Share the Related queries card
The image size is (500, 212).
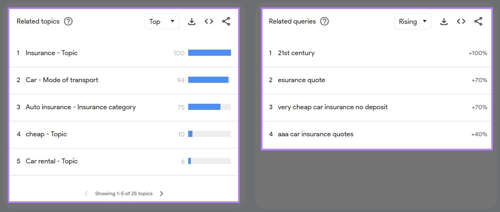478,22
